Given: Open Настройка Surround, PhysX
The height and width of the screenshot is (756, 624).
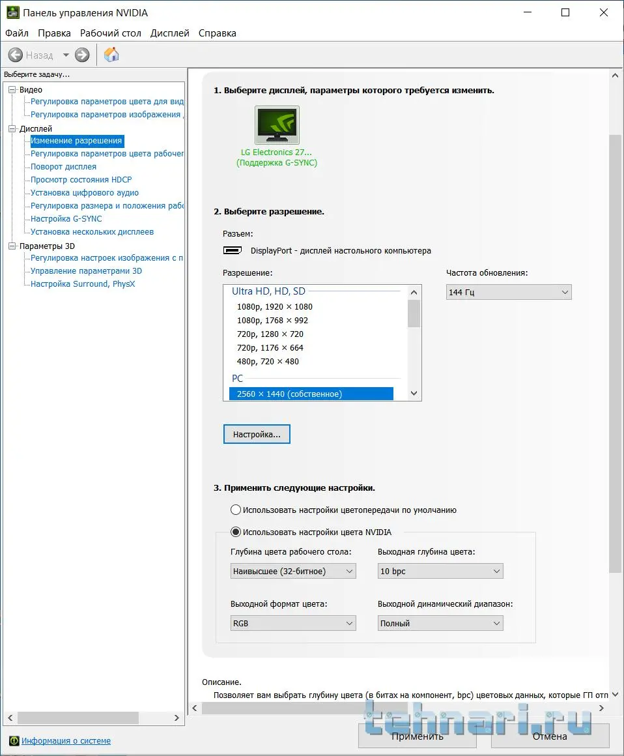Looking at the screenshot, I should pos(83,283).
